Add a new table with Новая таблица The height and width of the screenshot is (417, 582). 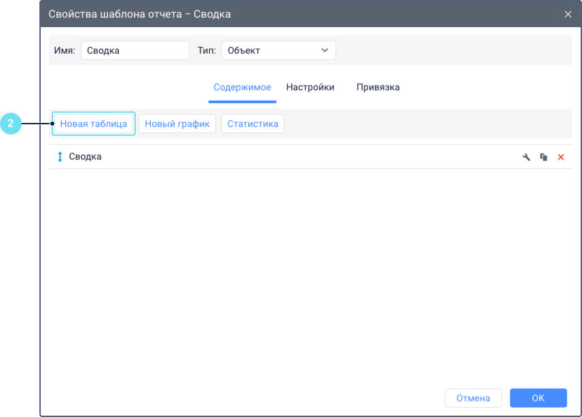94,124
